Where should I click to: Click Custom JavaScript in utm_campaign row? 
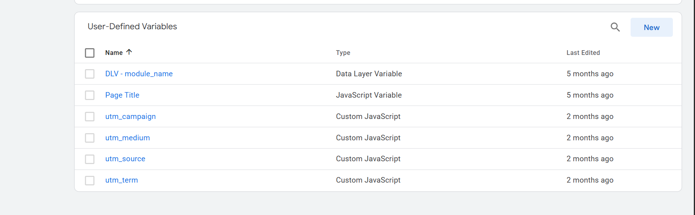tap(368, 117)
